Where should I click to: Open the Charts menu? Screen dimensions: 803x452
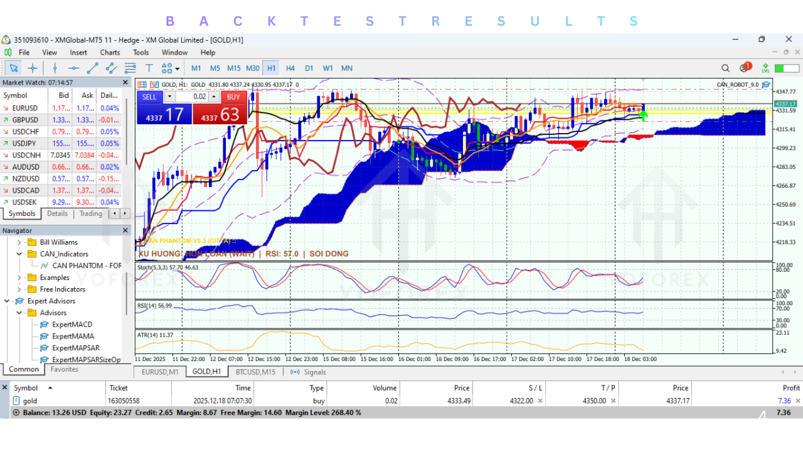pyautogui.click(x=110, y=53)
